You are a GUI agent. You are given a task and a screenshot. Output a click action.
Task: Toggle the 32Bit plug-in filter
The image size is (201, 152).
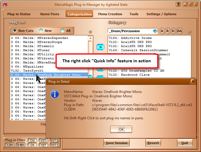pos(10,145)
